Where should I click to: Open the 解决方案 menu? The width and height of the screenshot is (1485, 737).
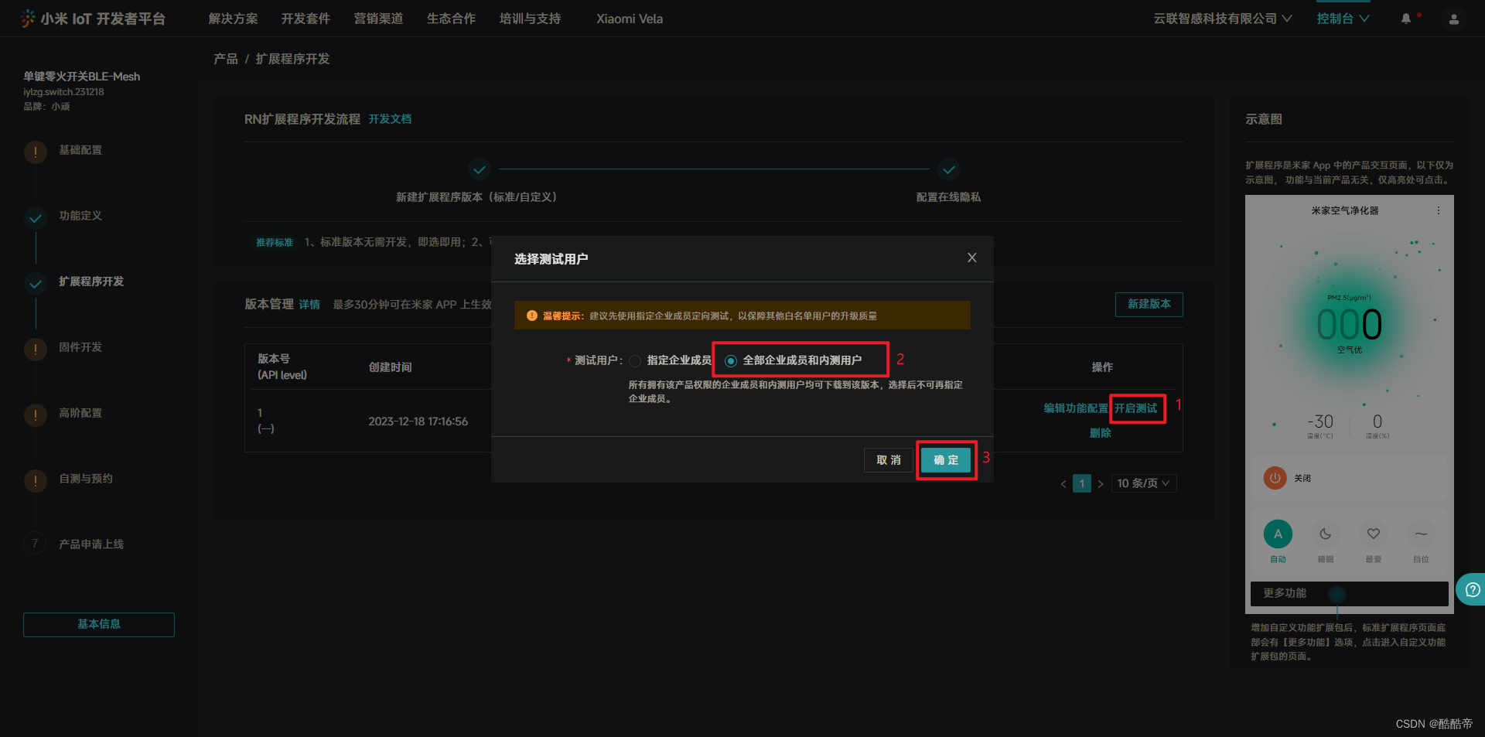point(234,19)
